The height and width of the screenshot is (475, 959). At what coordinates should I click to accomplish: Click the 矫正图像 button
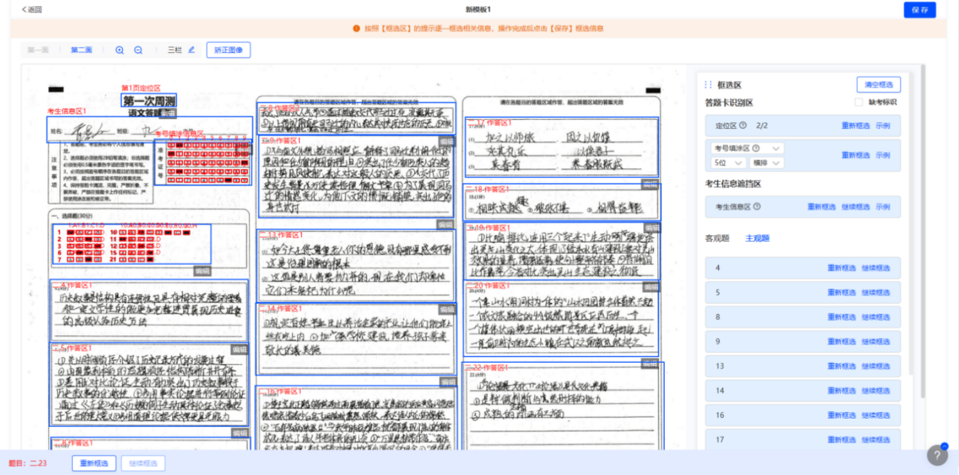pyautogui.click(x=228, y=50)
